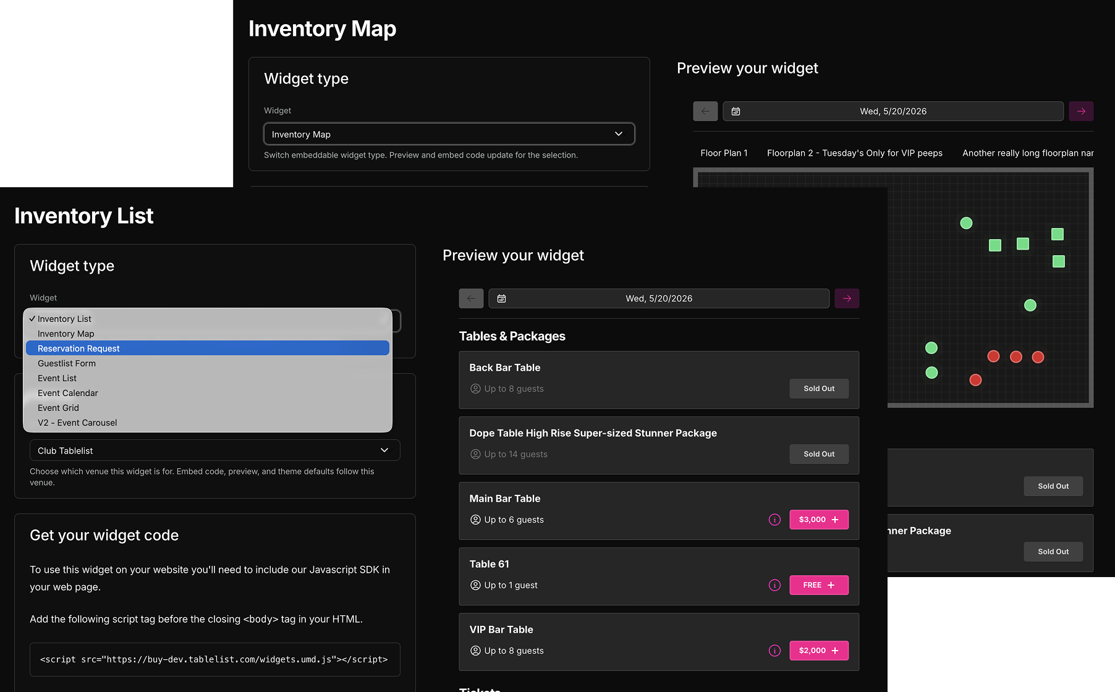
Task: Choose Reservation Request widget type
Action: (x=208, y=348)
